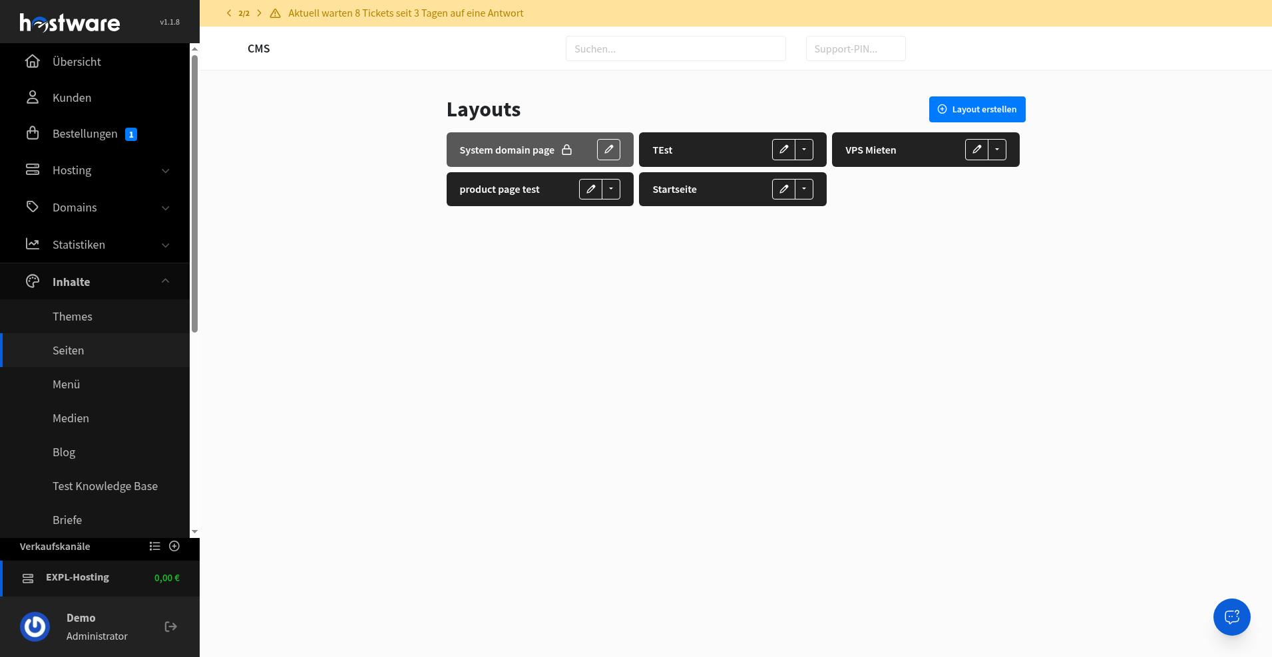Click the sidebar scroll down arrow
The image size is (1272, 657).
click(x=194, y=532)
